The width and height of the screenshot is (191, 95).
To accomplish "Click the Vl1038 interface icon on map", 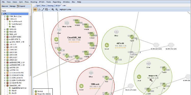I will point(92,44).
